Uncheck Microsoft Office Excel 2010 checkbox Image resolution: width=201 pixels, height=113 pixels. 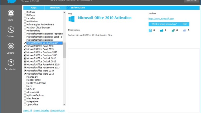25,46
